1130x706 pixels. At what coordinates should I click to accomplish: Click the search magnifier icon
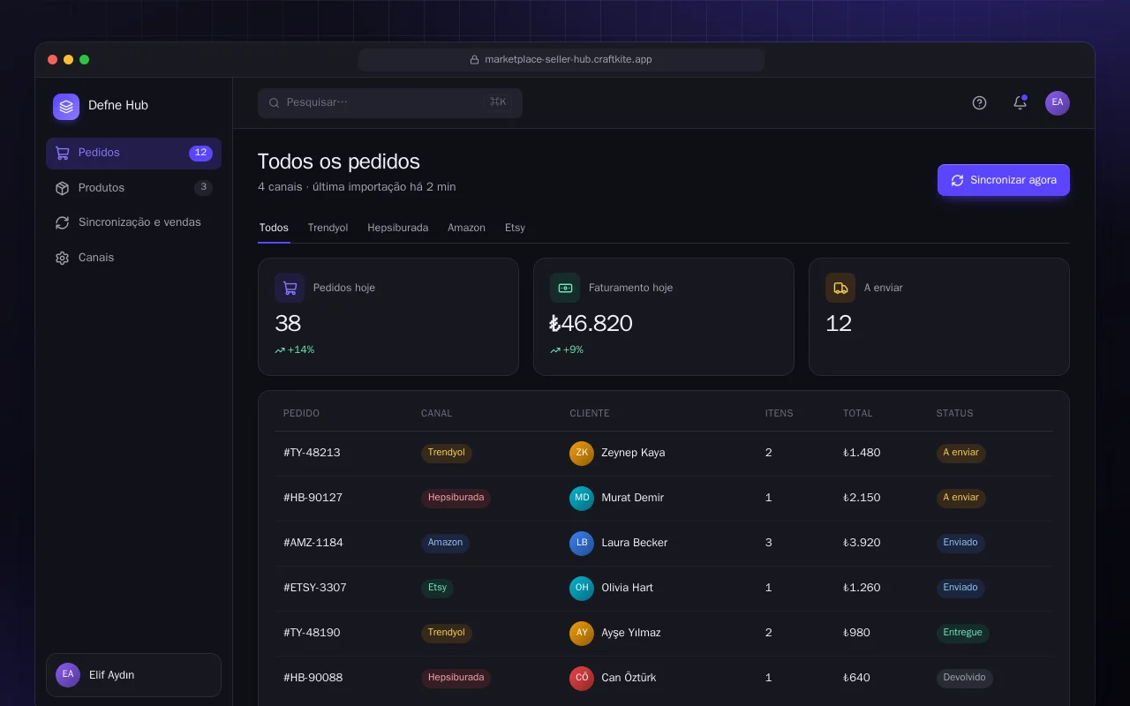275,102
